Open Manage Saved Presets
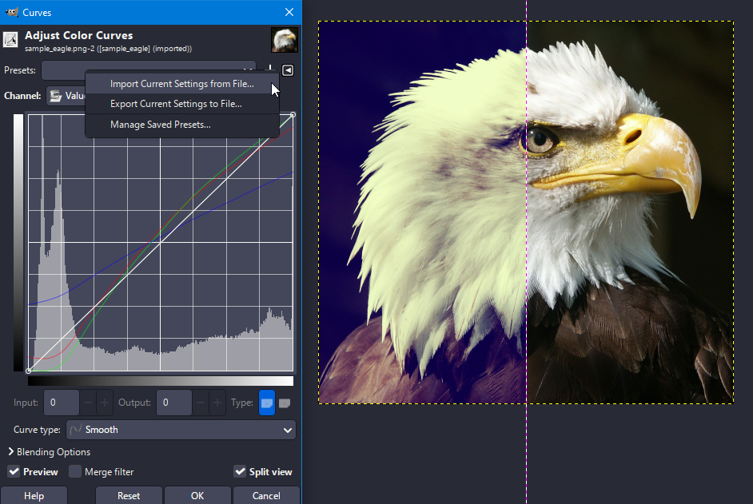Viewport: 753px width, 504px height. click(x=182, y=125)
